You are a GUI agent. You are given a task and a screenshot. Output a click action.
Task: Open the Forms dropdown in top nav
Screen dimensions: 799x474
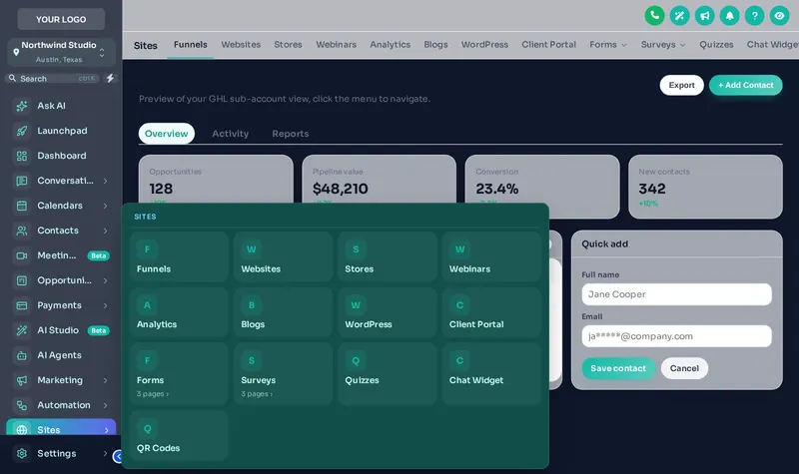click(x=608, y=45)
